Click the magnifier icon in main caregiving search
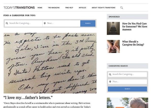153x108 pixels. 7,23
